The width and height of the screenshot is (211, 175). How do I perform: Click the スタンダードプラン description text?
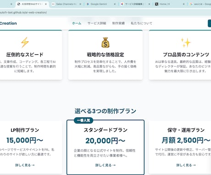[105, 153]
